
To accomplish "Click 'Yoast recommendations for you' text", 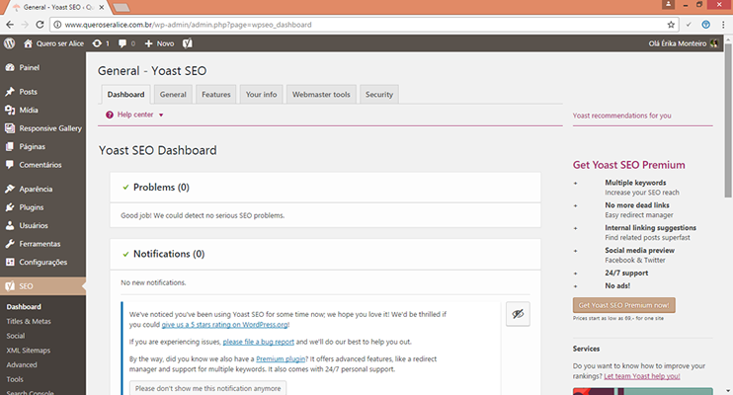I will [621, 116].
